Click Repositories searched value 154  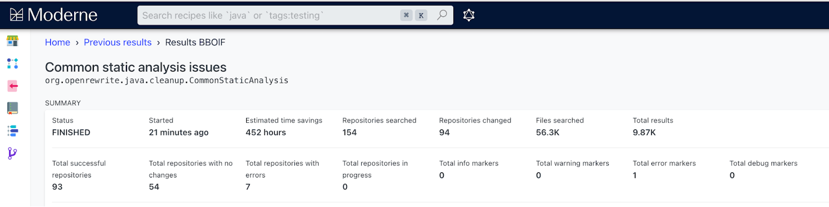click(x=350, y=132)
